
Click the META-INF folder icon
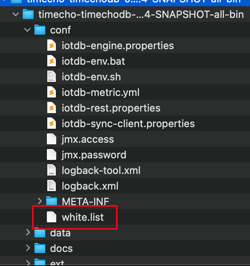coord(52,201)
